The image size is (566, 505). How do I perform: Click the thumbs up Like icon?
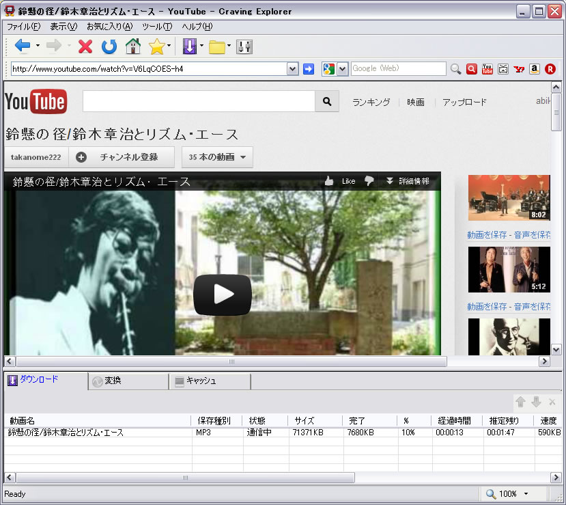coord(329,181)
